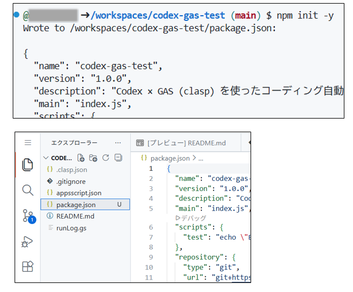Click the New Folder icon in explorer
The width and height of the screenshot is (353, 292).
[93, 158]
